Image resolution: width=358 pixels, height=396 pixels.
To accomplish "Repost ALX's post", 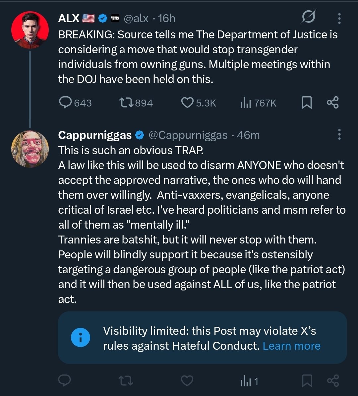I will point(126,103).
